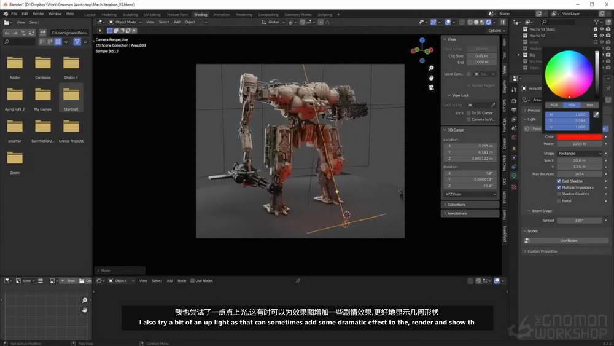Click Use Nodes button in Nodes panel

[569, 240]
